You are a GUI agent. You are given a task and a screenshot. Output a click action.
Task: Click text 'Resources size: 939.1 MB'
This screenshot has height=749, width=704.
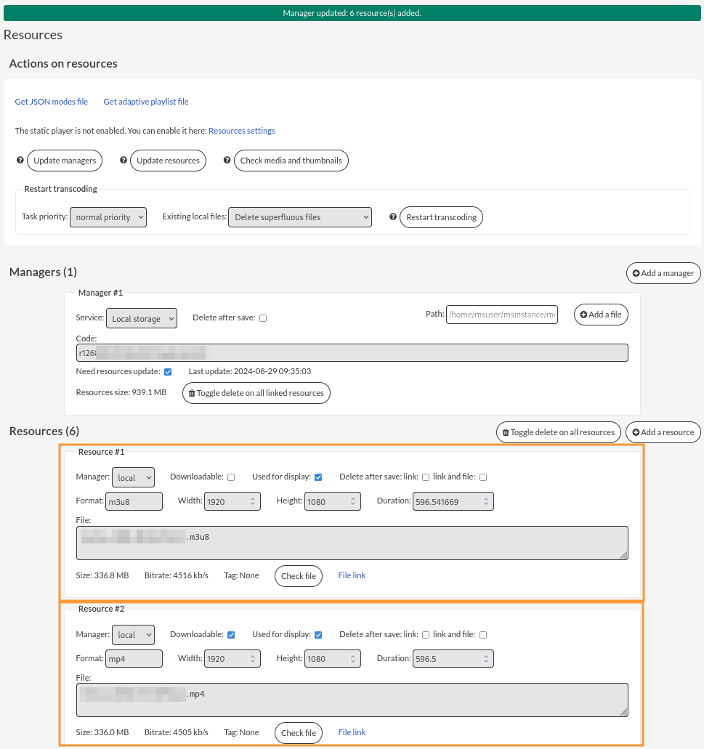click(x=121, y=392)
